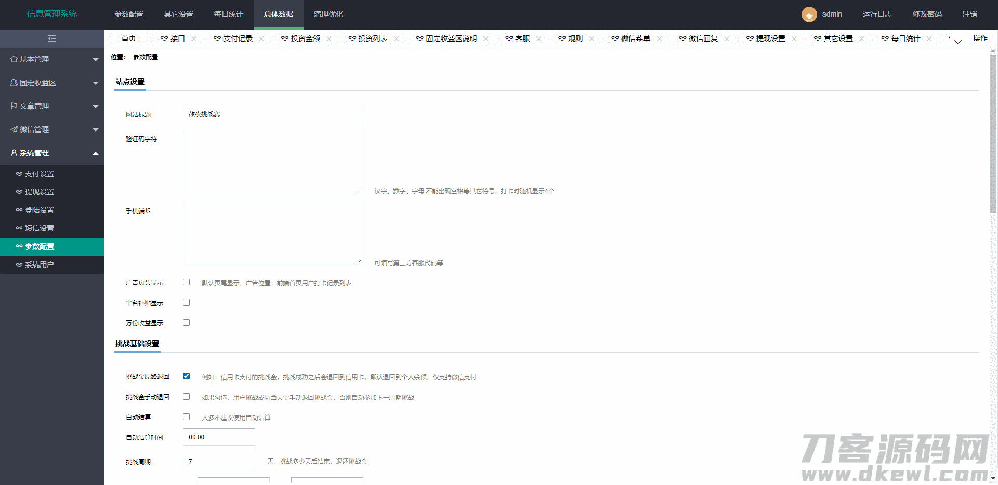
Task: Expand 文章管理 menu arrow
Action: tap(96, 107)
